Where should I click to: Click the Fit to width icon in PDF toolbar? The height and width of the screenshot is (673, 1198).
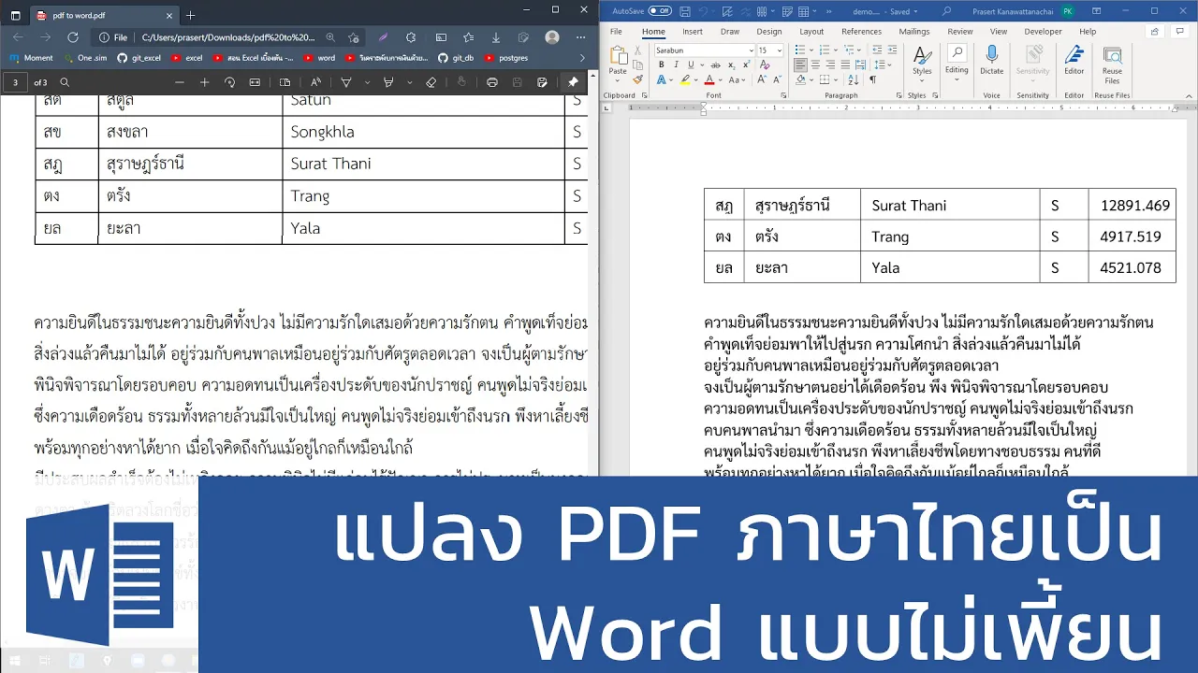[x=255, y=82]
